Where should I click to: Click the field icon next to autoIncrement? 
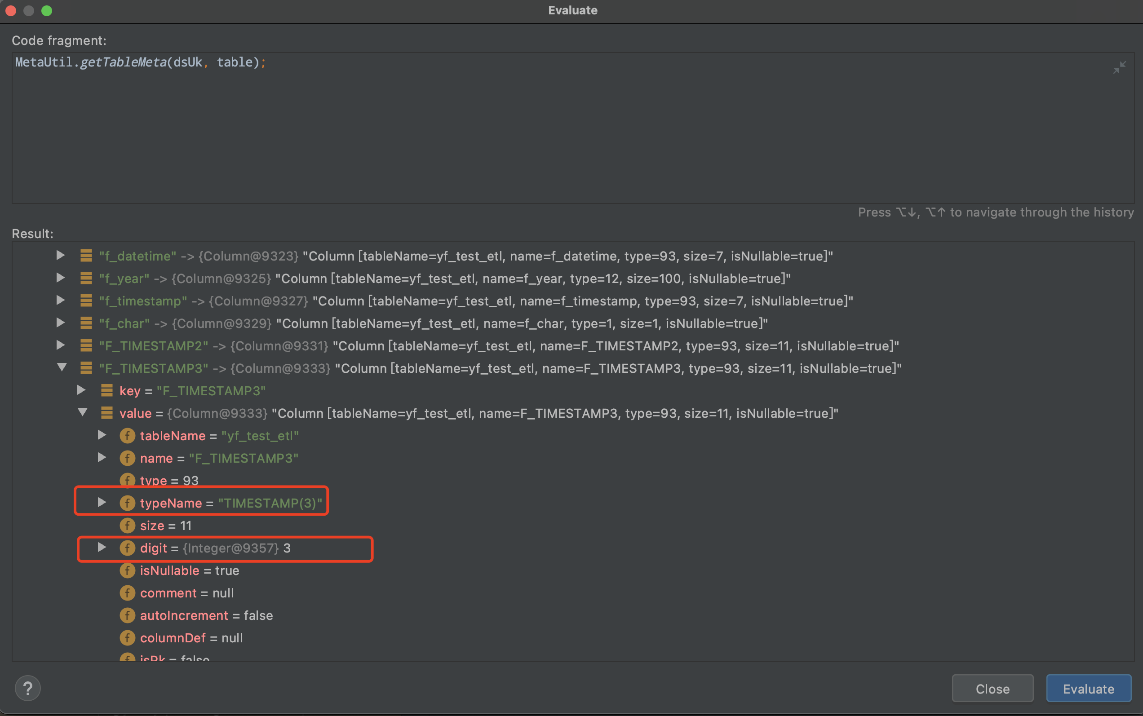[127, 615]
